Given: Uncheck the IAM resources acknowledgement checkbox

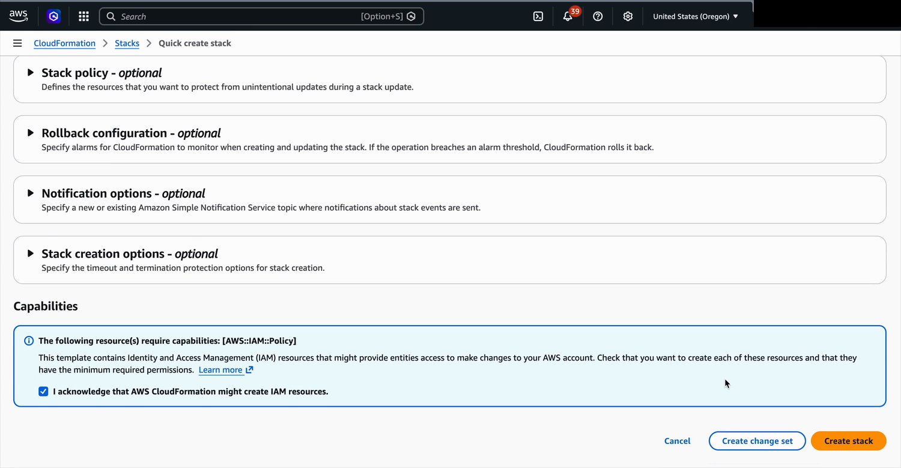Looking at the screenshot, I should click(43, 392).
